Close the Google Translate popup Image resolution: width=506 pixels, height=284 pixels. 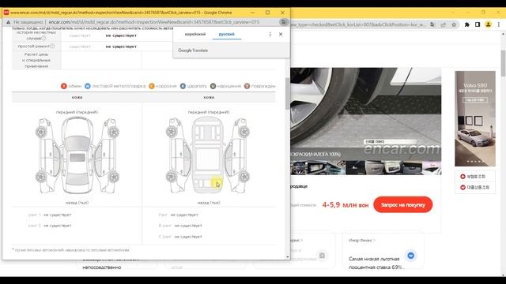(x=281, y=34)
